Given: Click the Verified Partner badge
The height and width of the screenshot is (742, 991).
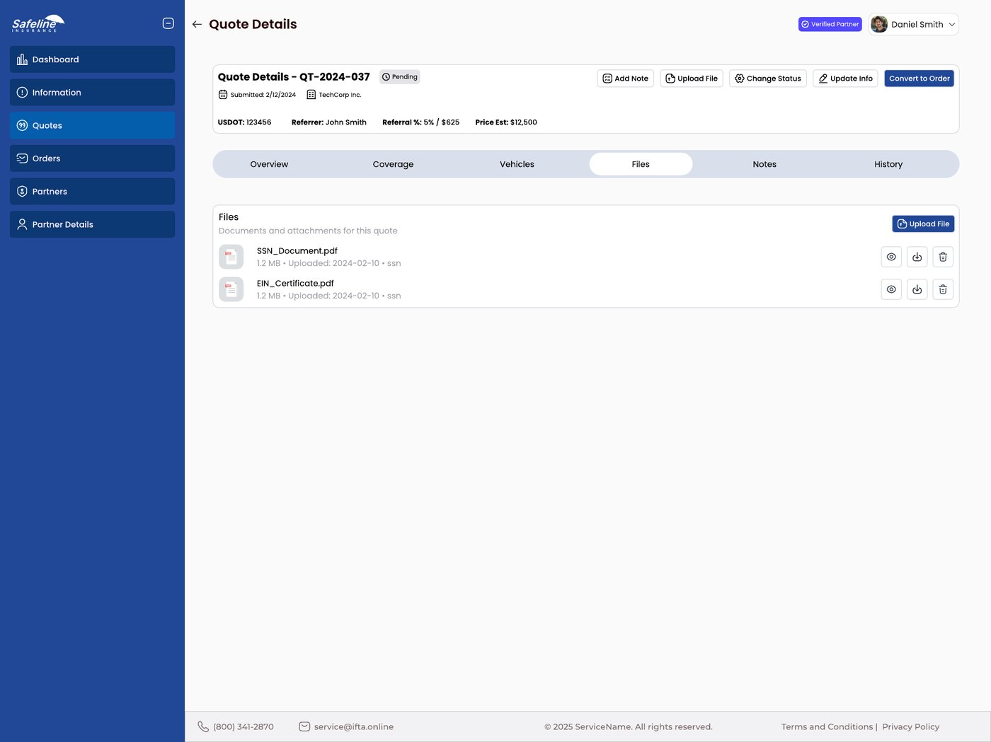Looking at the screenshot, I should click(x=830, y=24).
